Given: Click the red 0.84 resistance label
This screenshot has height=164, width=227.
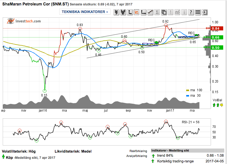Looking at the screenshot, I should [217, 29].
